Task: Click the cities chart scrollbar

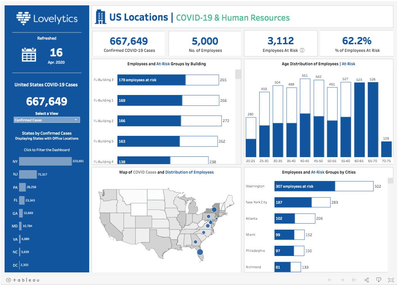Action: click(390, 181)
